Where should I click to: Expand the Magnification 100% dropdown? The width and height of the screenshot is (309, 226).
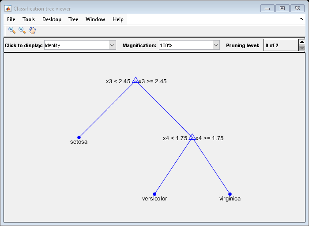216,45
